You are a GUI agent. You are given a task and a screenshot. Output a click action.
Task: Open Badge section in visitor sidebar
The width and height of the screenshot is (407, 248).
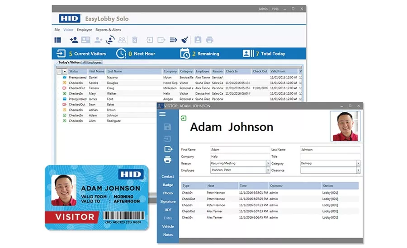(x=168, y=185)
